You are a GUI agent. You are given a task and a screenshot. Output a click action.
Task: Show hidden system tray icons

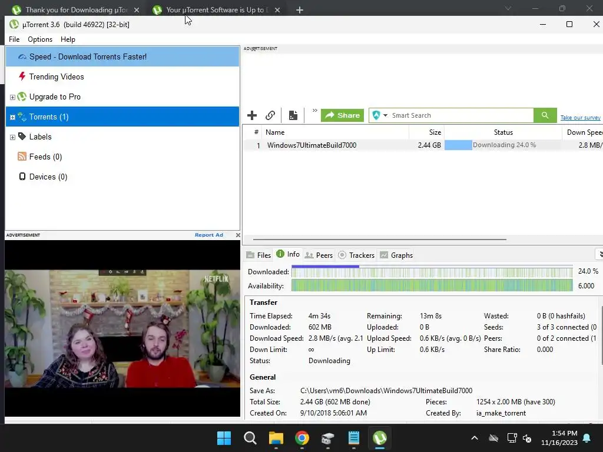(475, 438)
